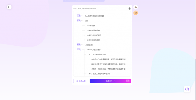
Task: Edit the title 个人成就与挑战之年度回顾
Action: tap(94, 16)
